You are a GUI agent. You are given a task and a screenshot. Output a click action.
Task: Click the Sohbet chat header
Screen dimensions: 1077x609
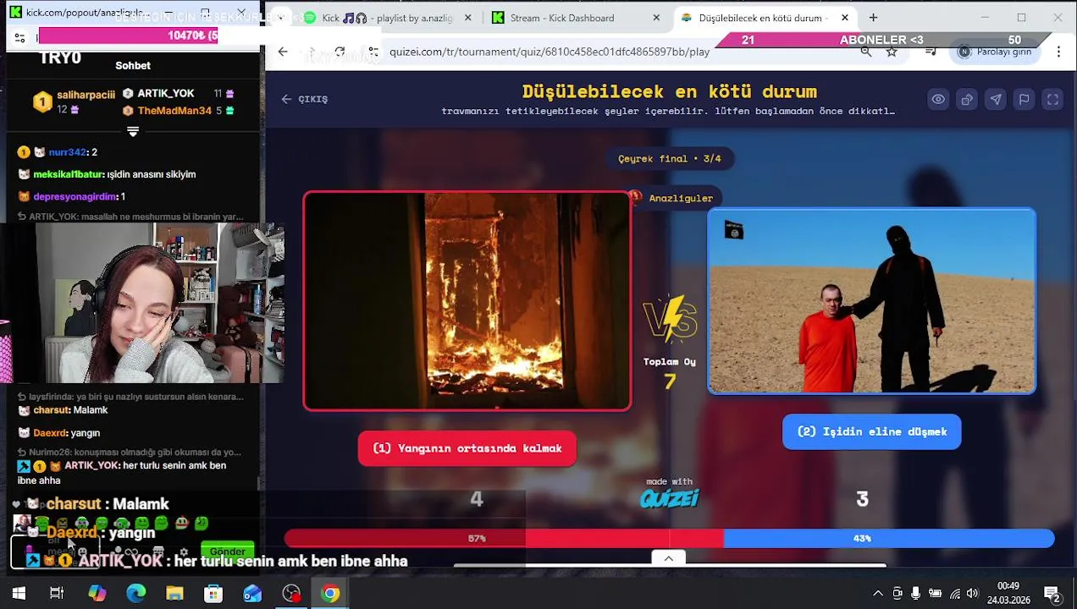(133, 65)
